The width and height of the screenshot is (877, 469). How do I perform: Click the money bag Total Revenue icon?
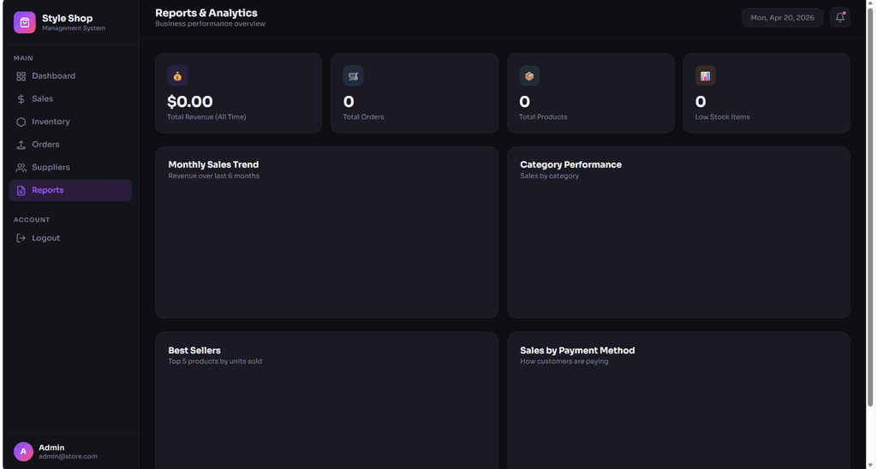point(177,76)
